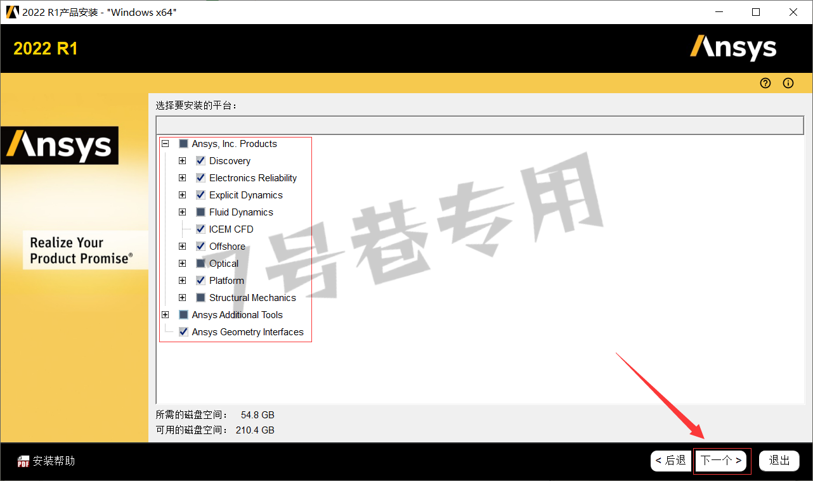Open the help question-mark icon

point(765,83)
